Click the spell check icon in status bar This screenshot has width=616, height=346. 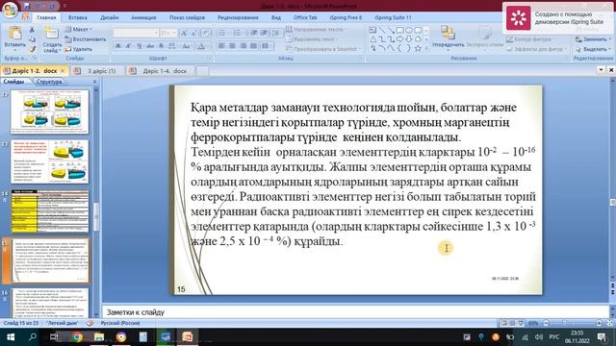(90, 323)
